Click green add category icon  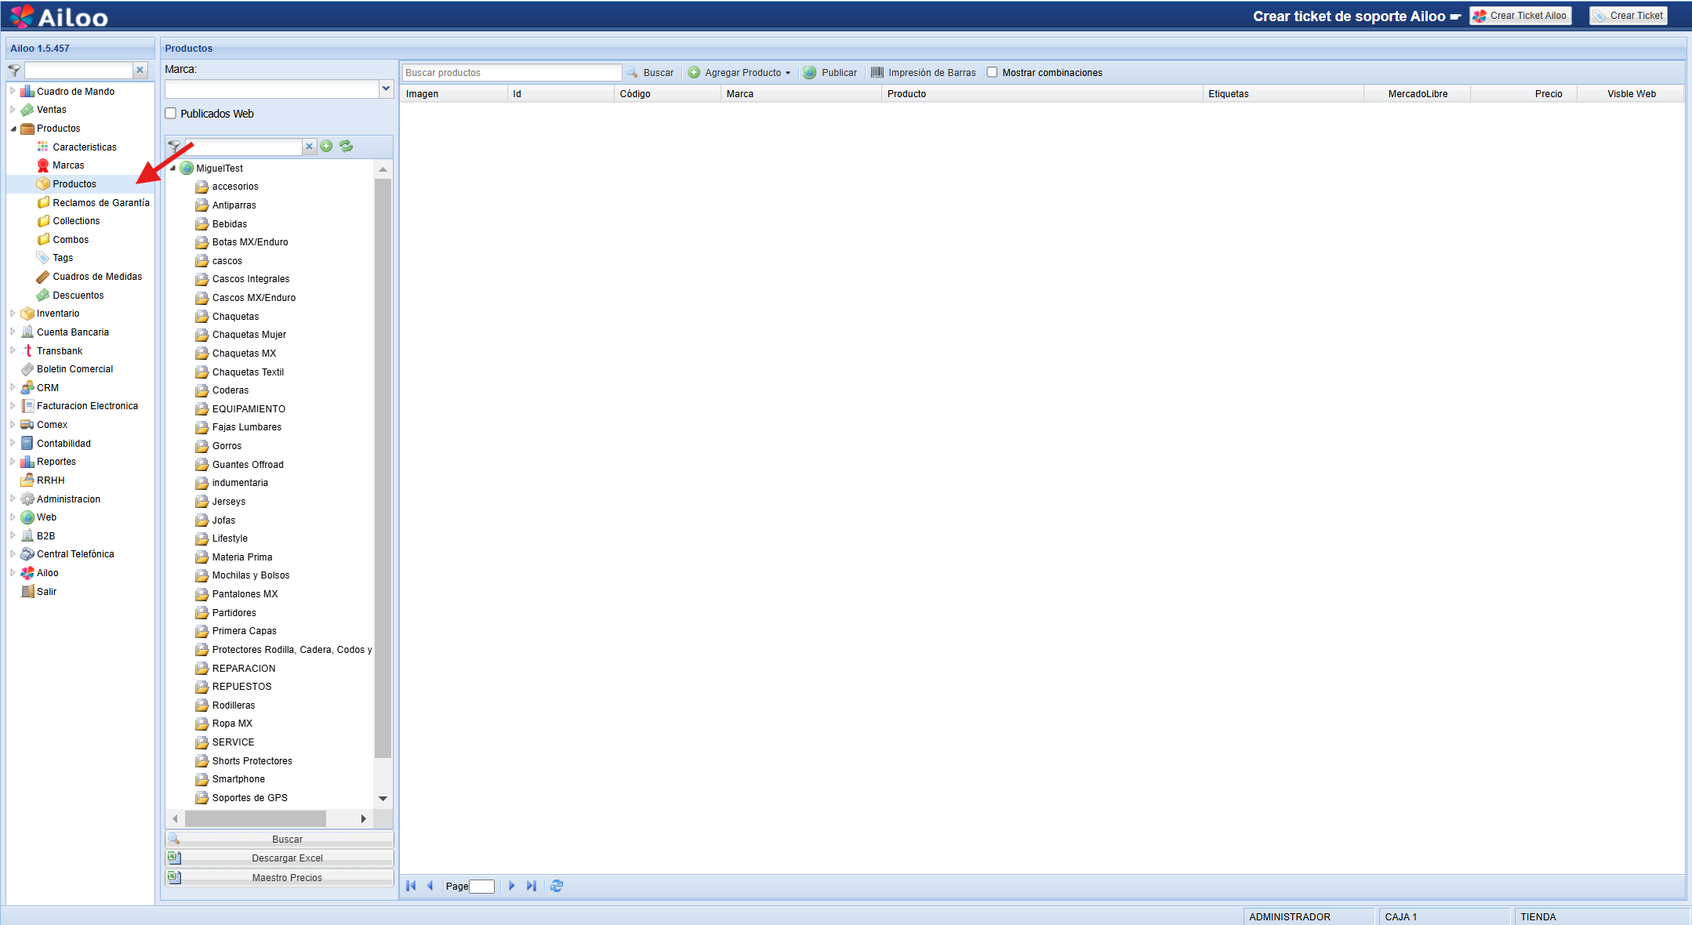coord(326,147)
